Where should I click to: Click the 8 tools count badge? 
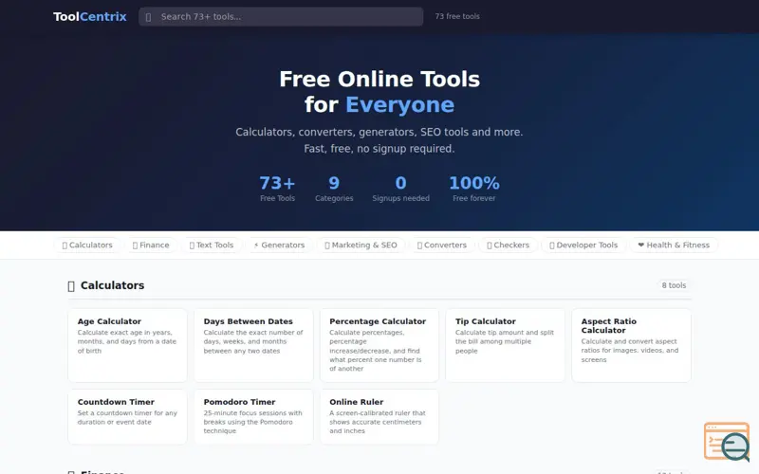coord(674,285)
